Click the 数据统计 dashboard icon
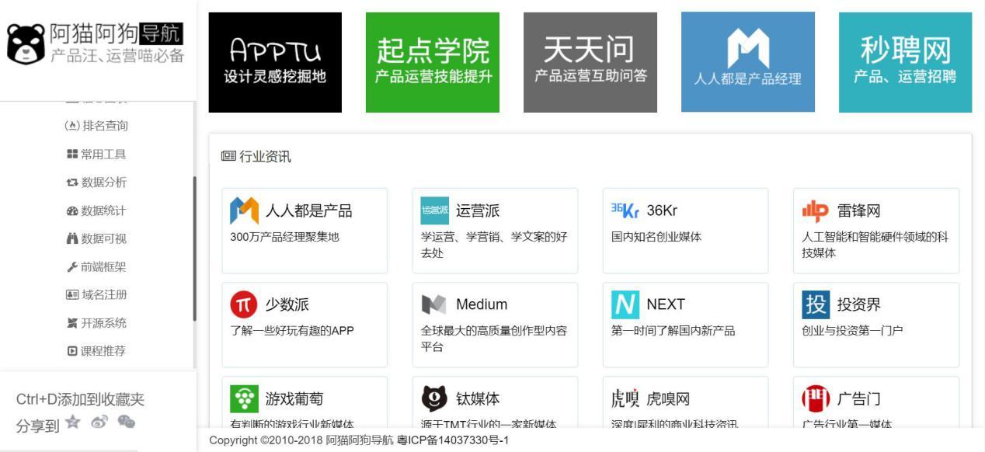Viewport: 985px width, 452px height. [x=72, y=210]
